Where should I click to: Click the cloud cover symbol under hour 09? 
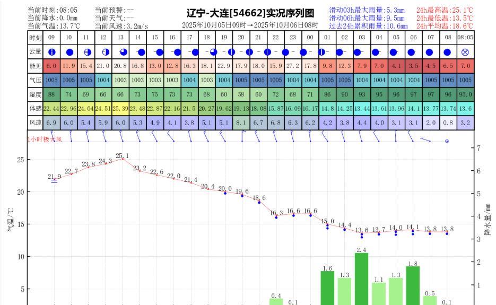click(52, 52)
